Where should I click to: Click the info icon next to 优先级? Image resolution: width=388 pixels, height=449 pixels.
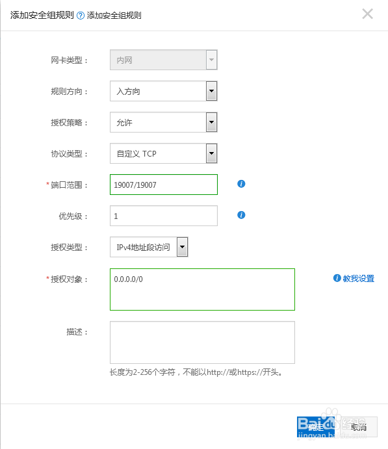coord(241,215)
